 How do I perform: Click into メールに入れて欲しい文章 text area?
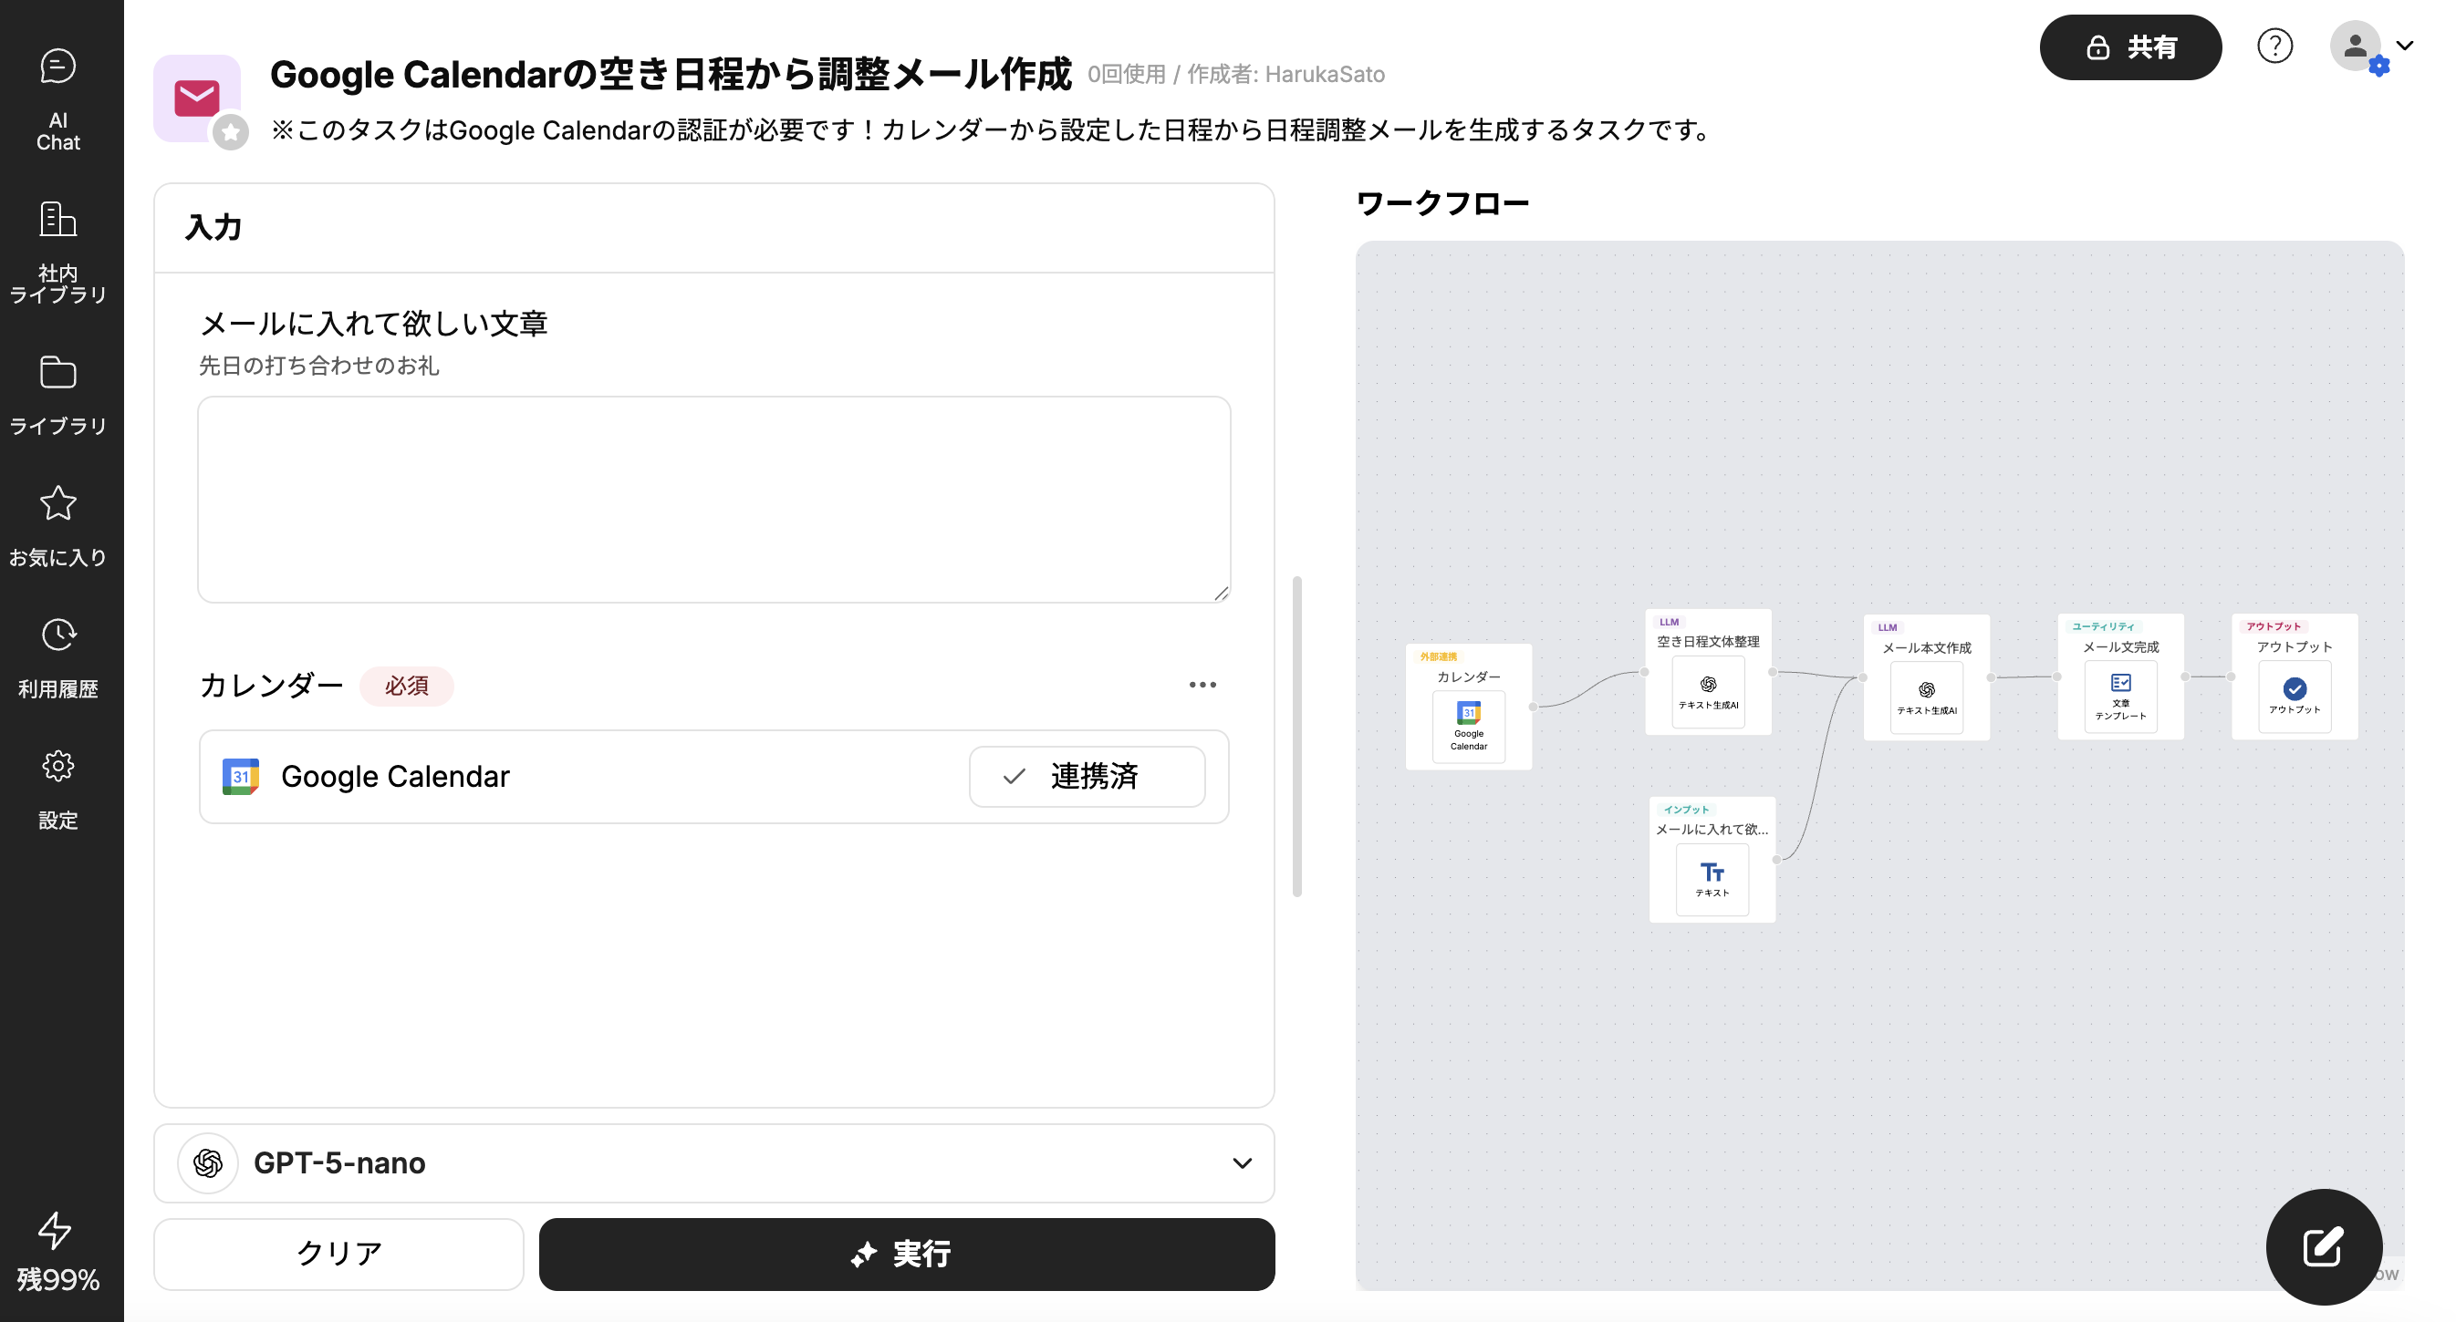pyautogui.click(x=713, y=499)
